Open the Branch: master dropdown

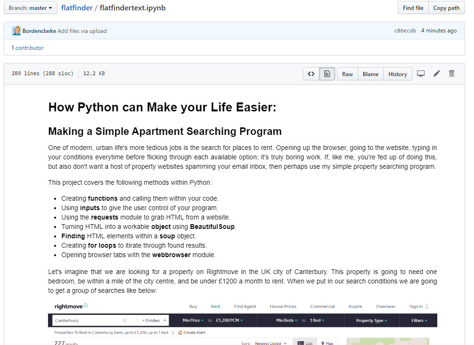click(x=31, y=8)
